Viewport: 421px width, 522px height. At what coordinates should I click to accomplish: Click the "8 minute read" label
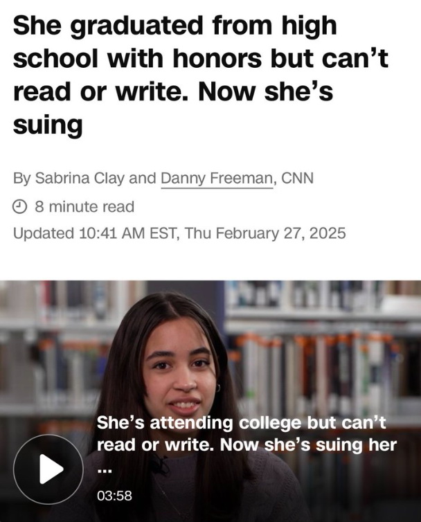[x=84, y=206]
